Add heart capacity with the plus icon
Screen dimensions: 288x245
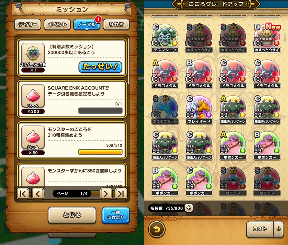click(189, 208)
